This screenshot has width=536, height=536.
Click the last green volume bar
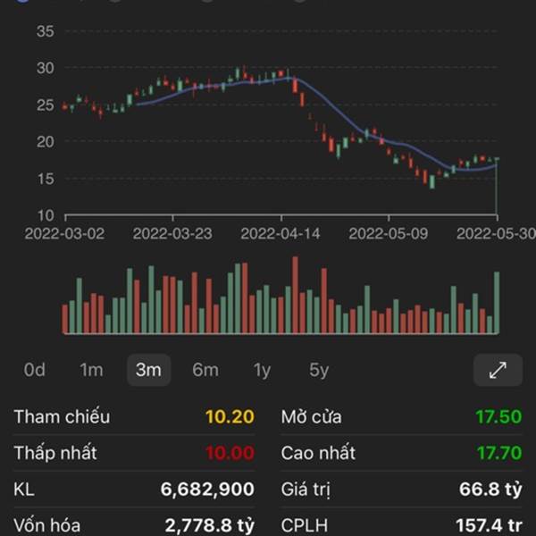497,303
